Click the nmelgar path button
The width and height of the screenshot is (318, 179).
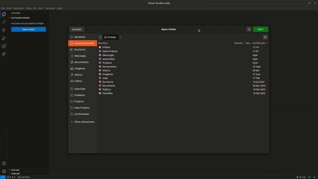[110, 37]
